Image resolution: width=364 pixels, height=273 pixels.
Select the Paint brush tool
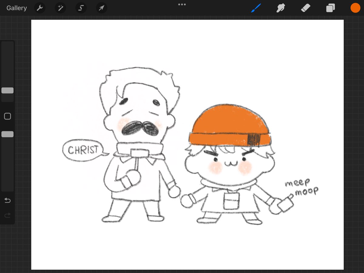tap(256, 8)
